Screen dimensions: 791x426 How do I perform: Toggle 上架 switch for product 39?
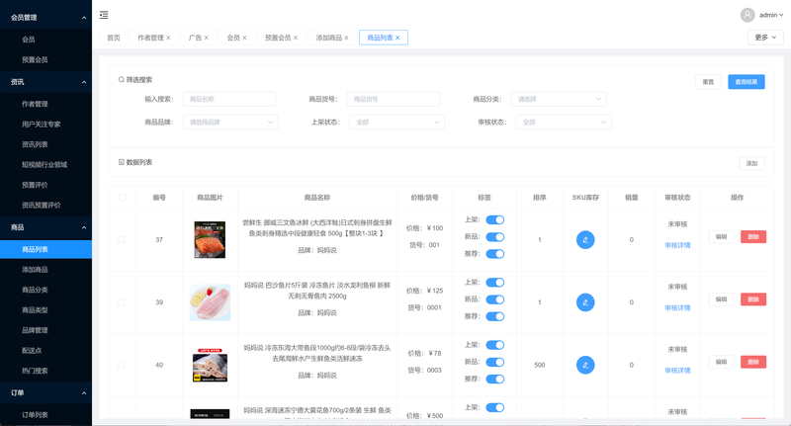495,283
